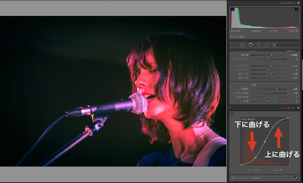Activate the tone curve targeted adjustment tool

tap(232, 114)
